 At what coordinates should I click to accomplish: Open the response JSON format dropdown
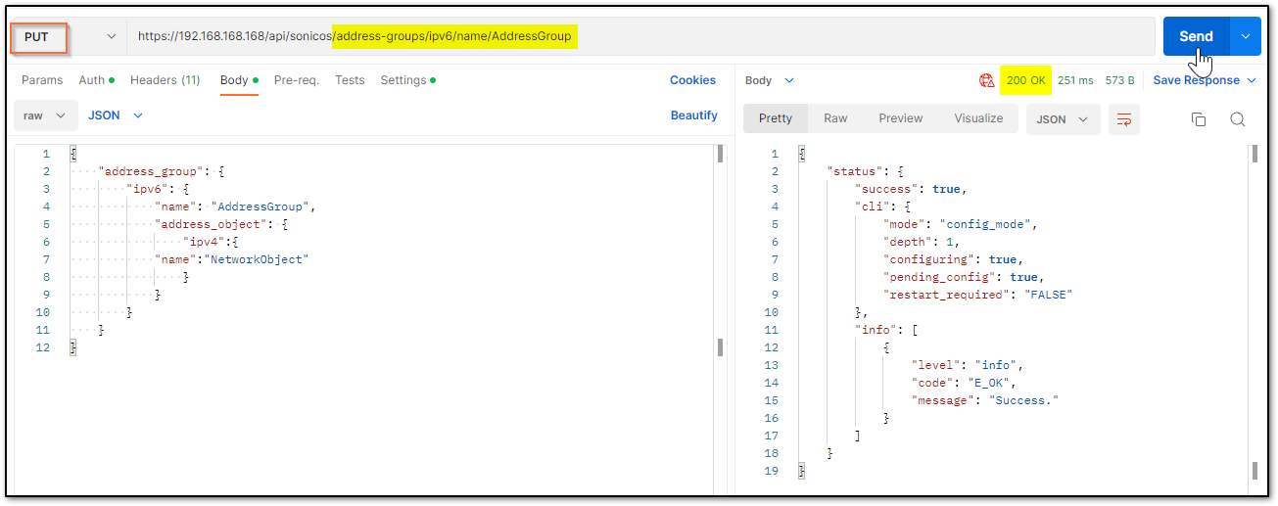(x=1063, y=119)
